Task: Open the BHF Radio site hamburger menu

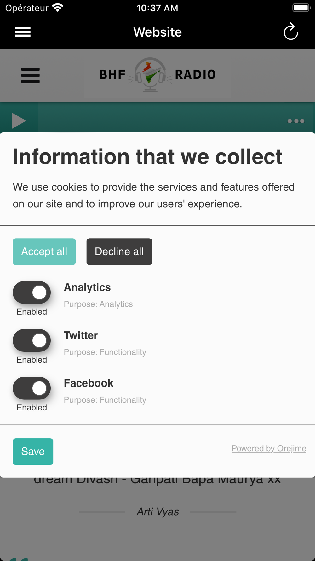Action: [30, 75]
